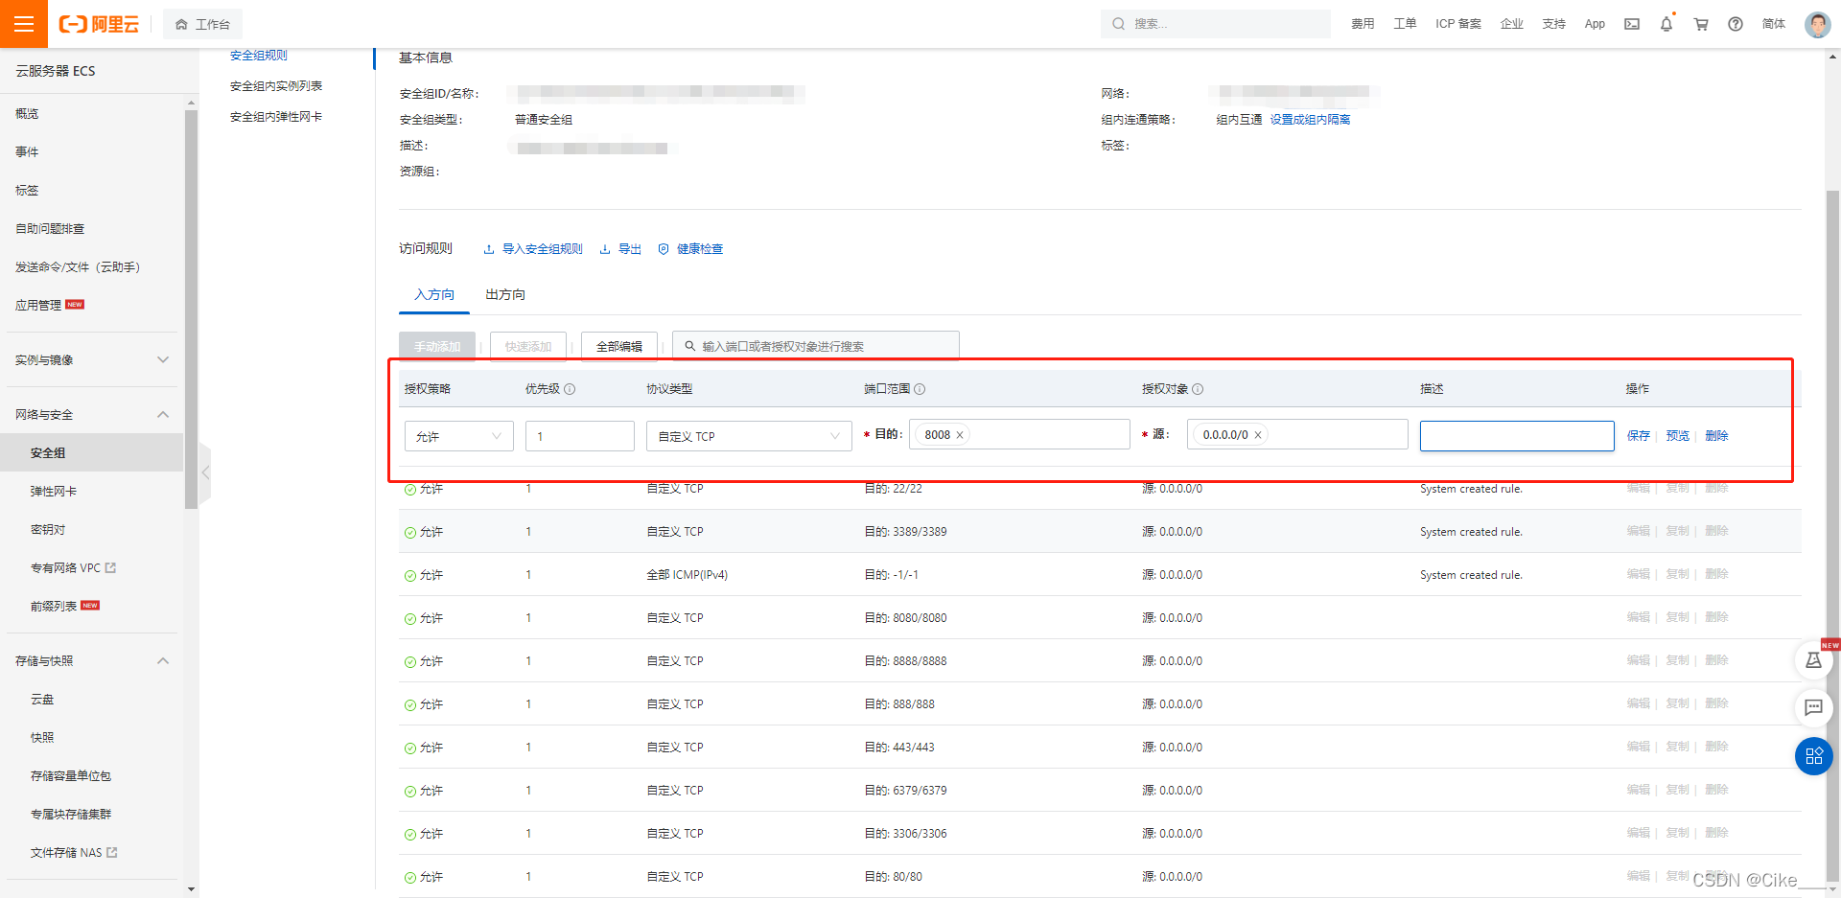The image size is (1841, 898).
Task: Click the home icon beside 工作台
Action: coord(181,24)
